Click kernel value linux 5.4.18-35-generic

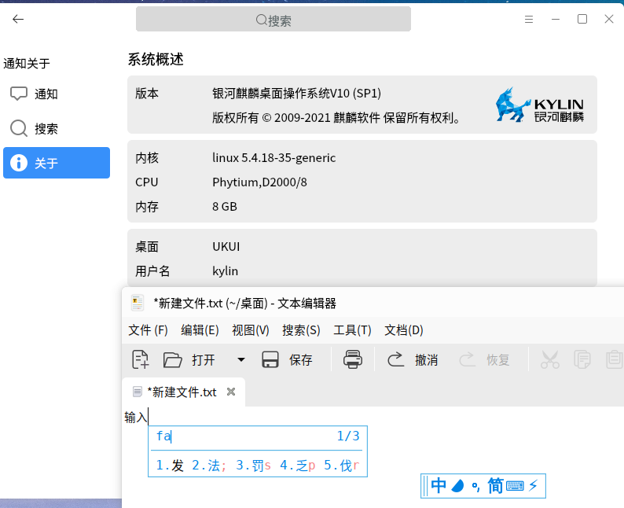tap(273, 158)
